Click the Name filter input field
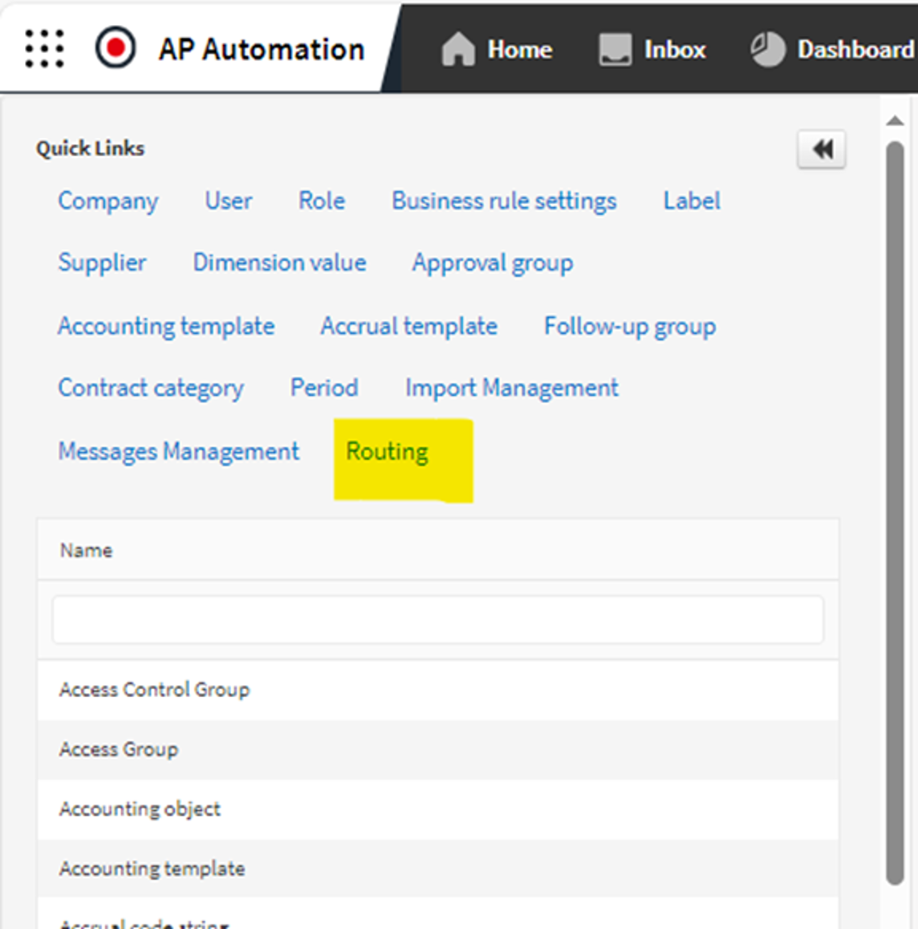 (437, 620)
